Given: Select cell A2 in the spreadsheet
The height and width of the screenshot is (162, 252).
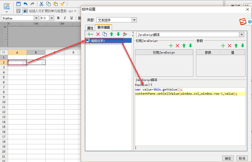Looking at the screenshot, I should click(17, 62).
